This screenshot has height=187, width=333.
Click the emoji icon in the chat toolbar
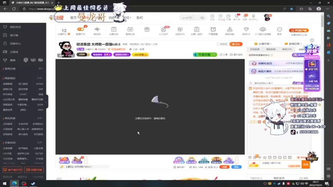coord(250,157)
